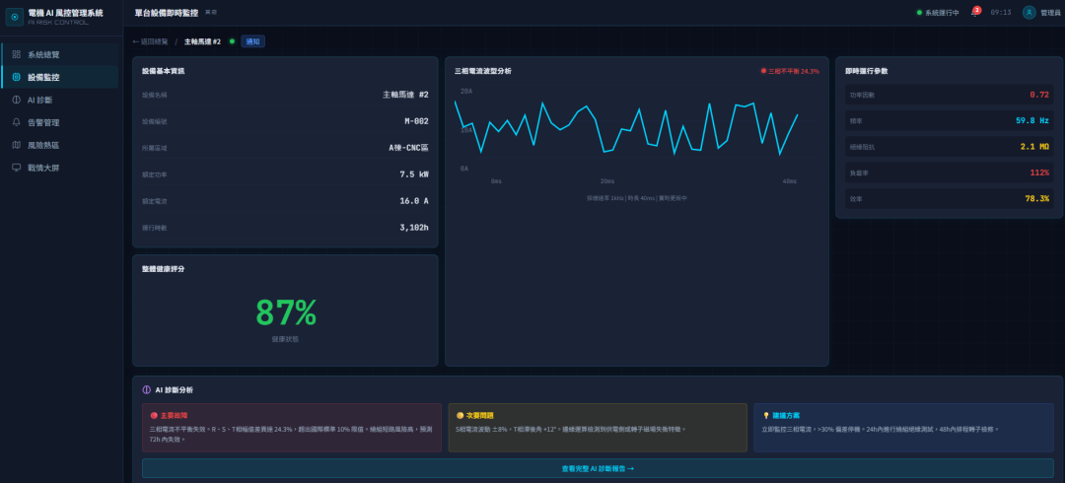Open 風險熱區 sidebar item
The height and width of the screenshot is (483, 1065).
point(60,145)
